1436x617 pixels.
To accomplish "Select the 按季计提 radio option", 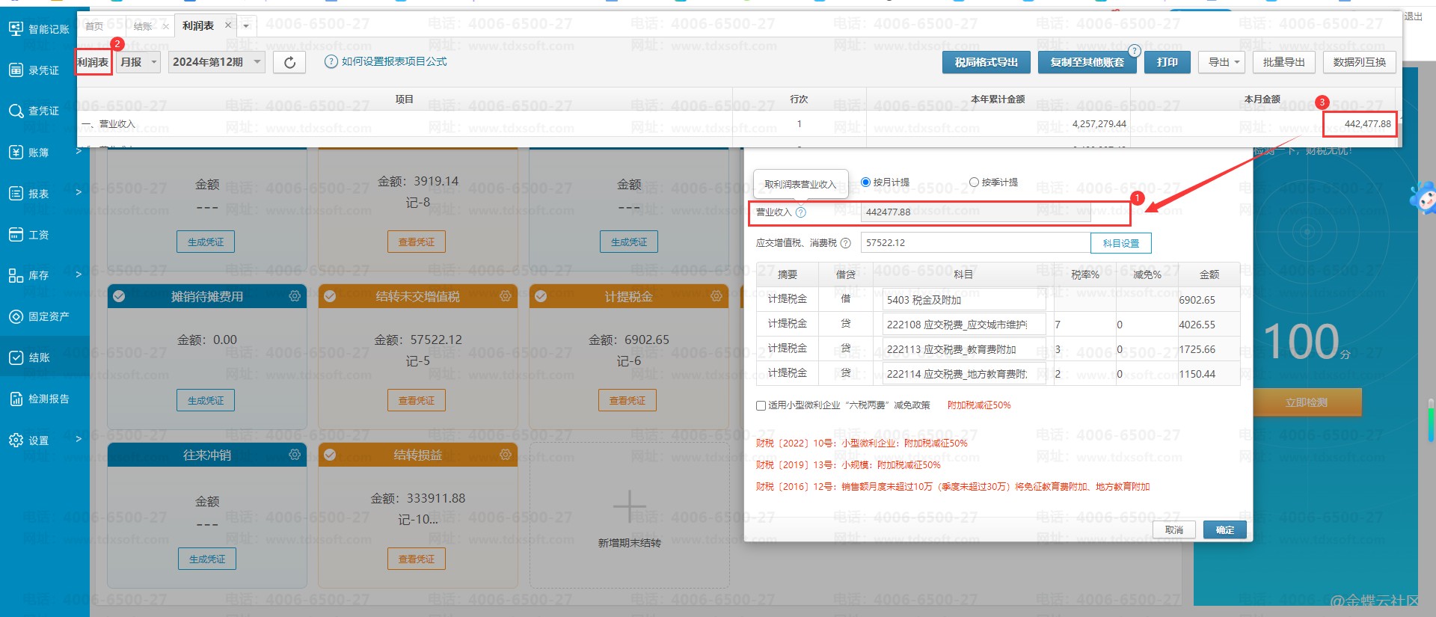I will point(974,182).
